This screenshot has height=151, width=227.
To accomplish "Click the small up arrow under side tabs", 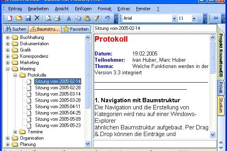I will pyautogui.click(x=221, y=142).
